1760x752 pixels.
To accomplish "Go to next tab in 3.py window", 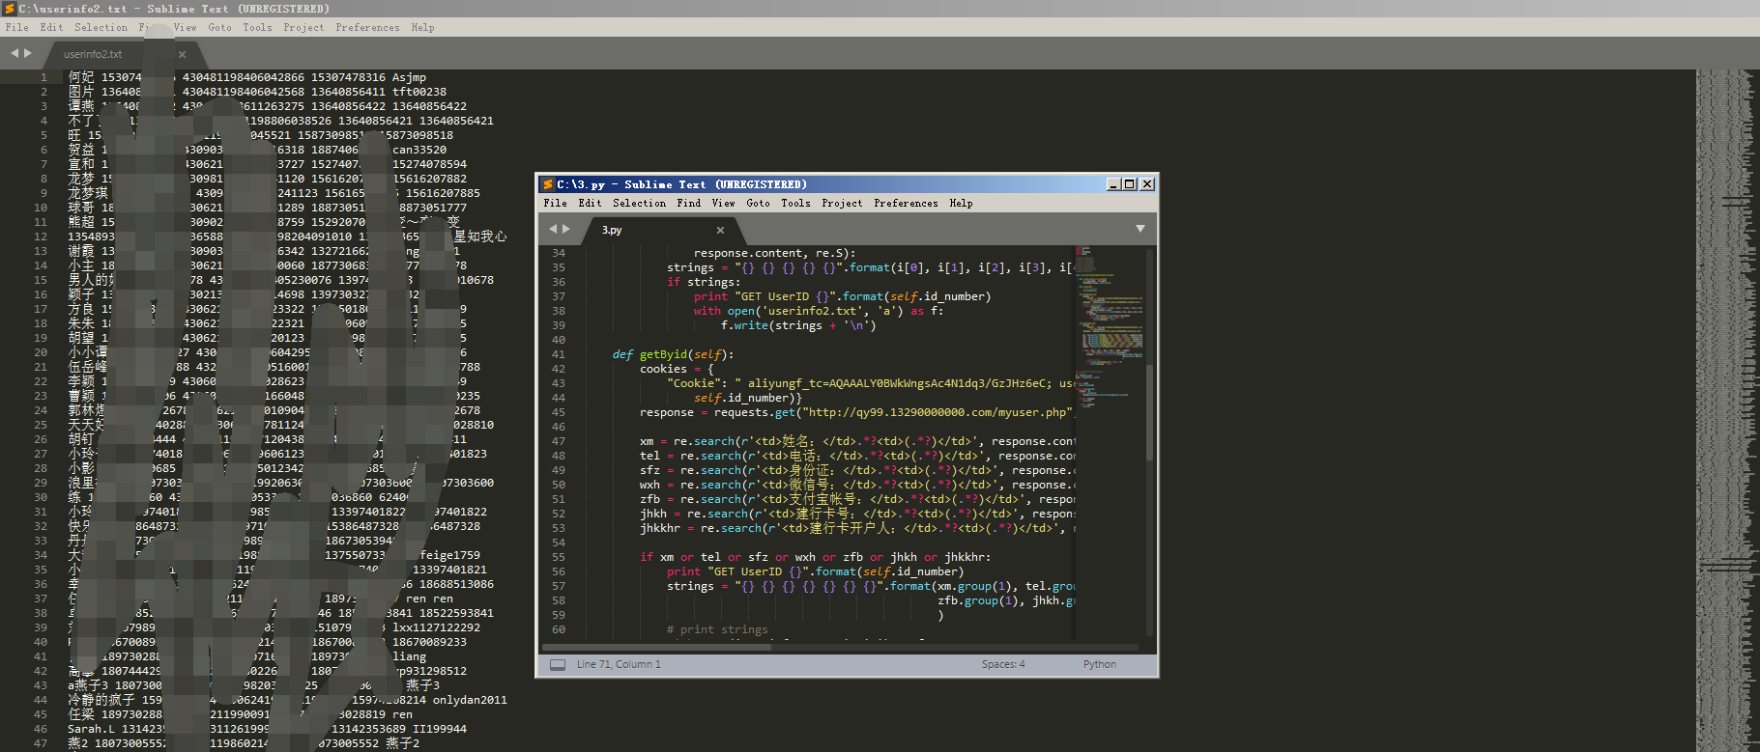I will (x=566, y=229).
